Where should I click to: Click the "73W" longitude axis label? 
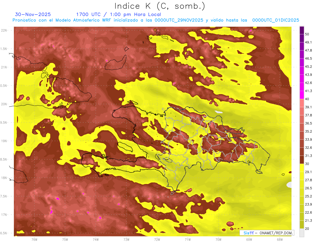(126, 240)
